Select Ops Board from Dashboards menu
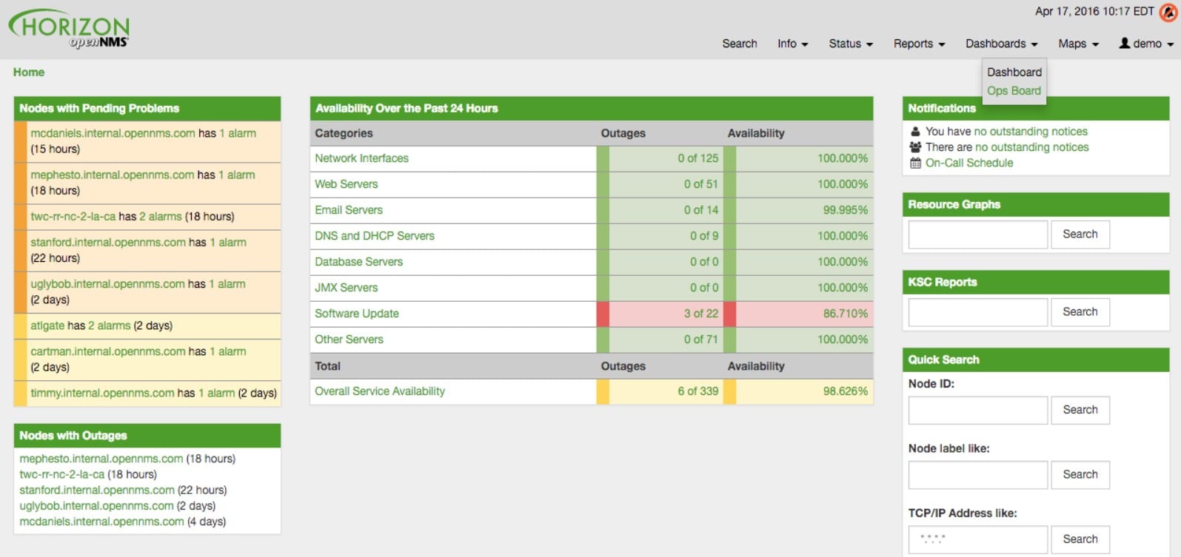This screenshot has height=557, width=1181. (1014, 91)
